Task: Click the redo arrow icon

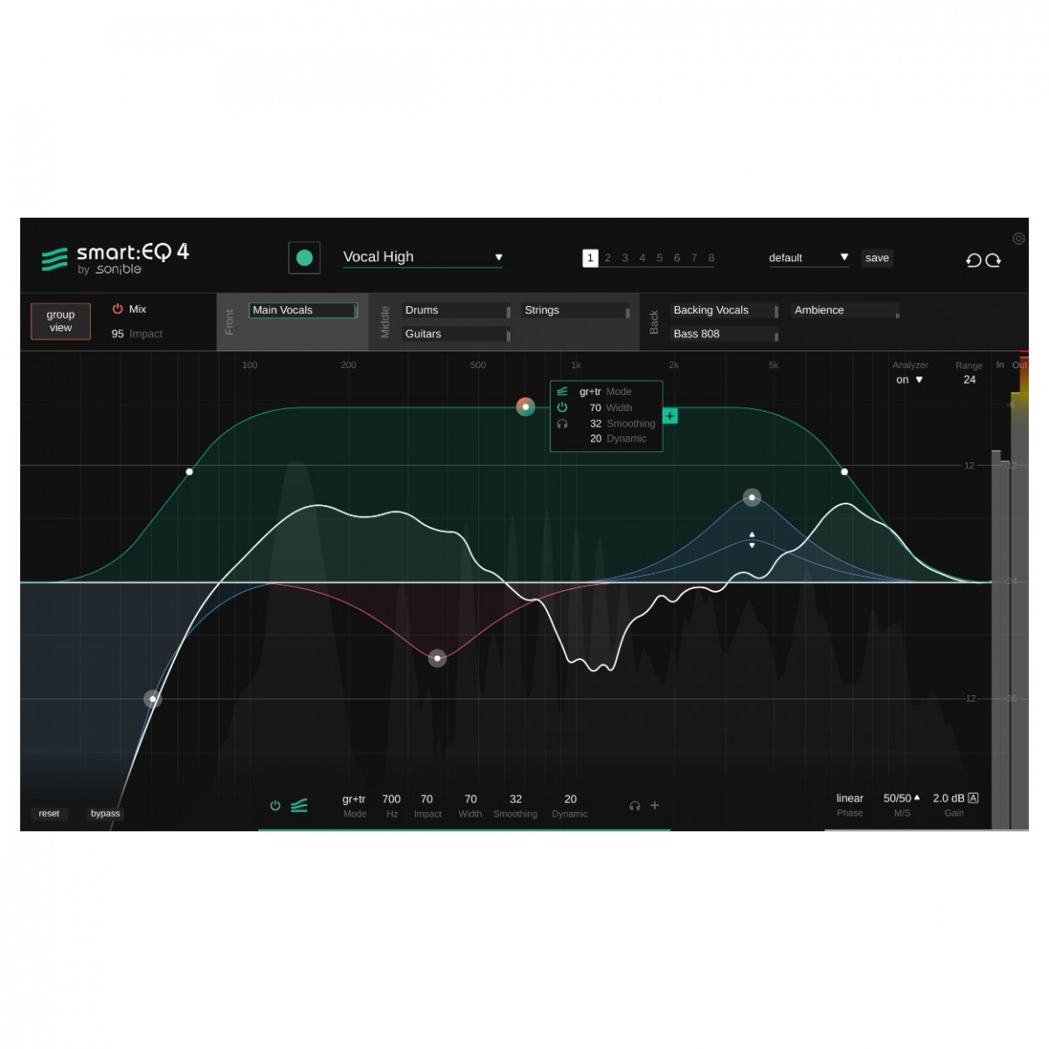Action: coord(994,261)
